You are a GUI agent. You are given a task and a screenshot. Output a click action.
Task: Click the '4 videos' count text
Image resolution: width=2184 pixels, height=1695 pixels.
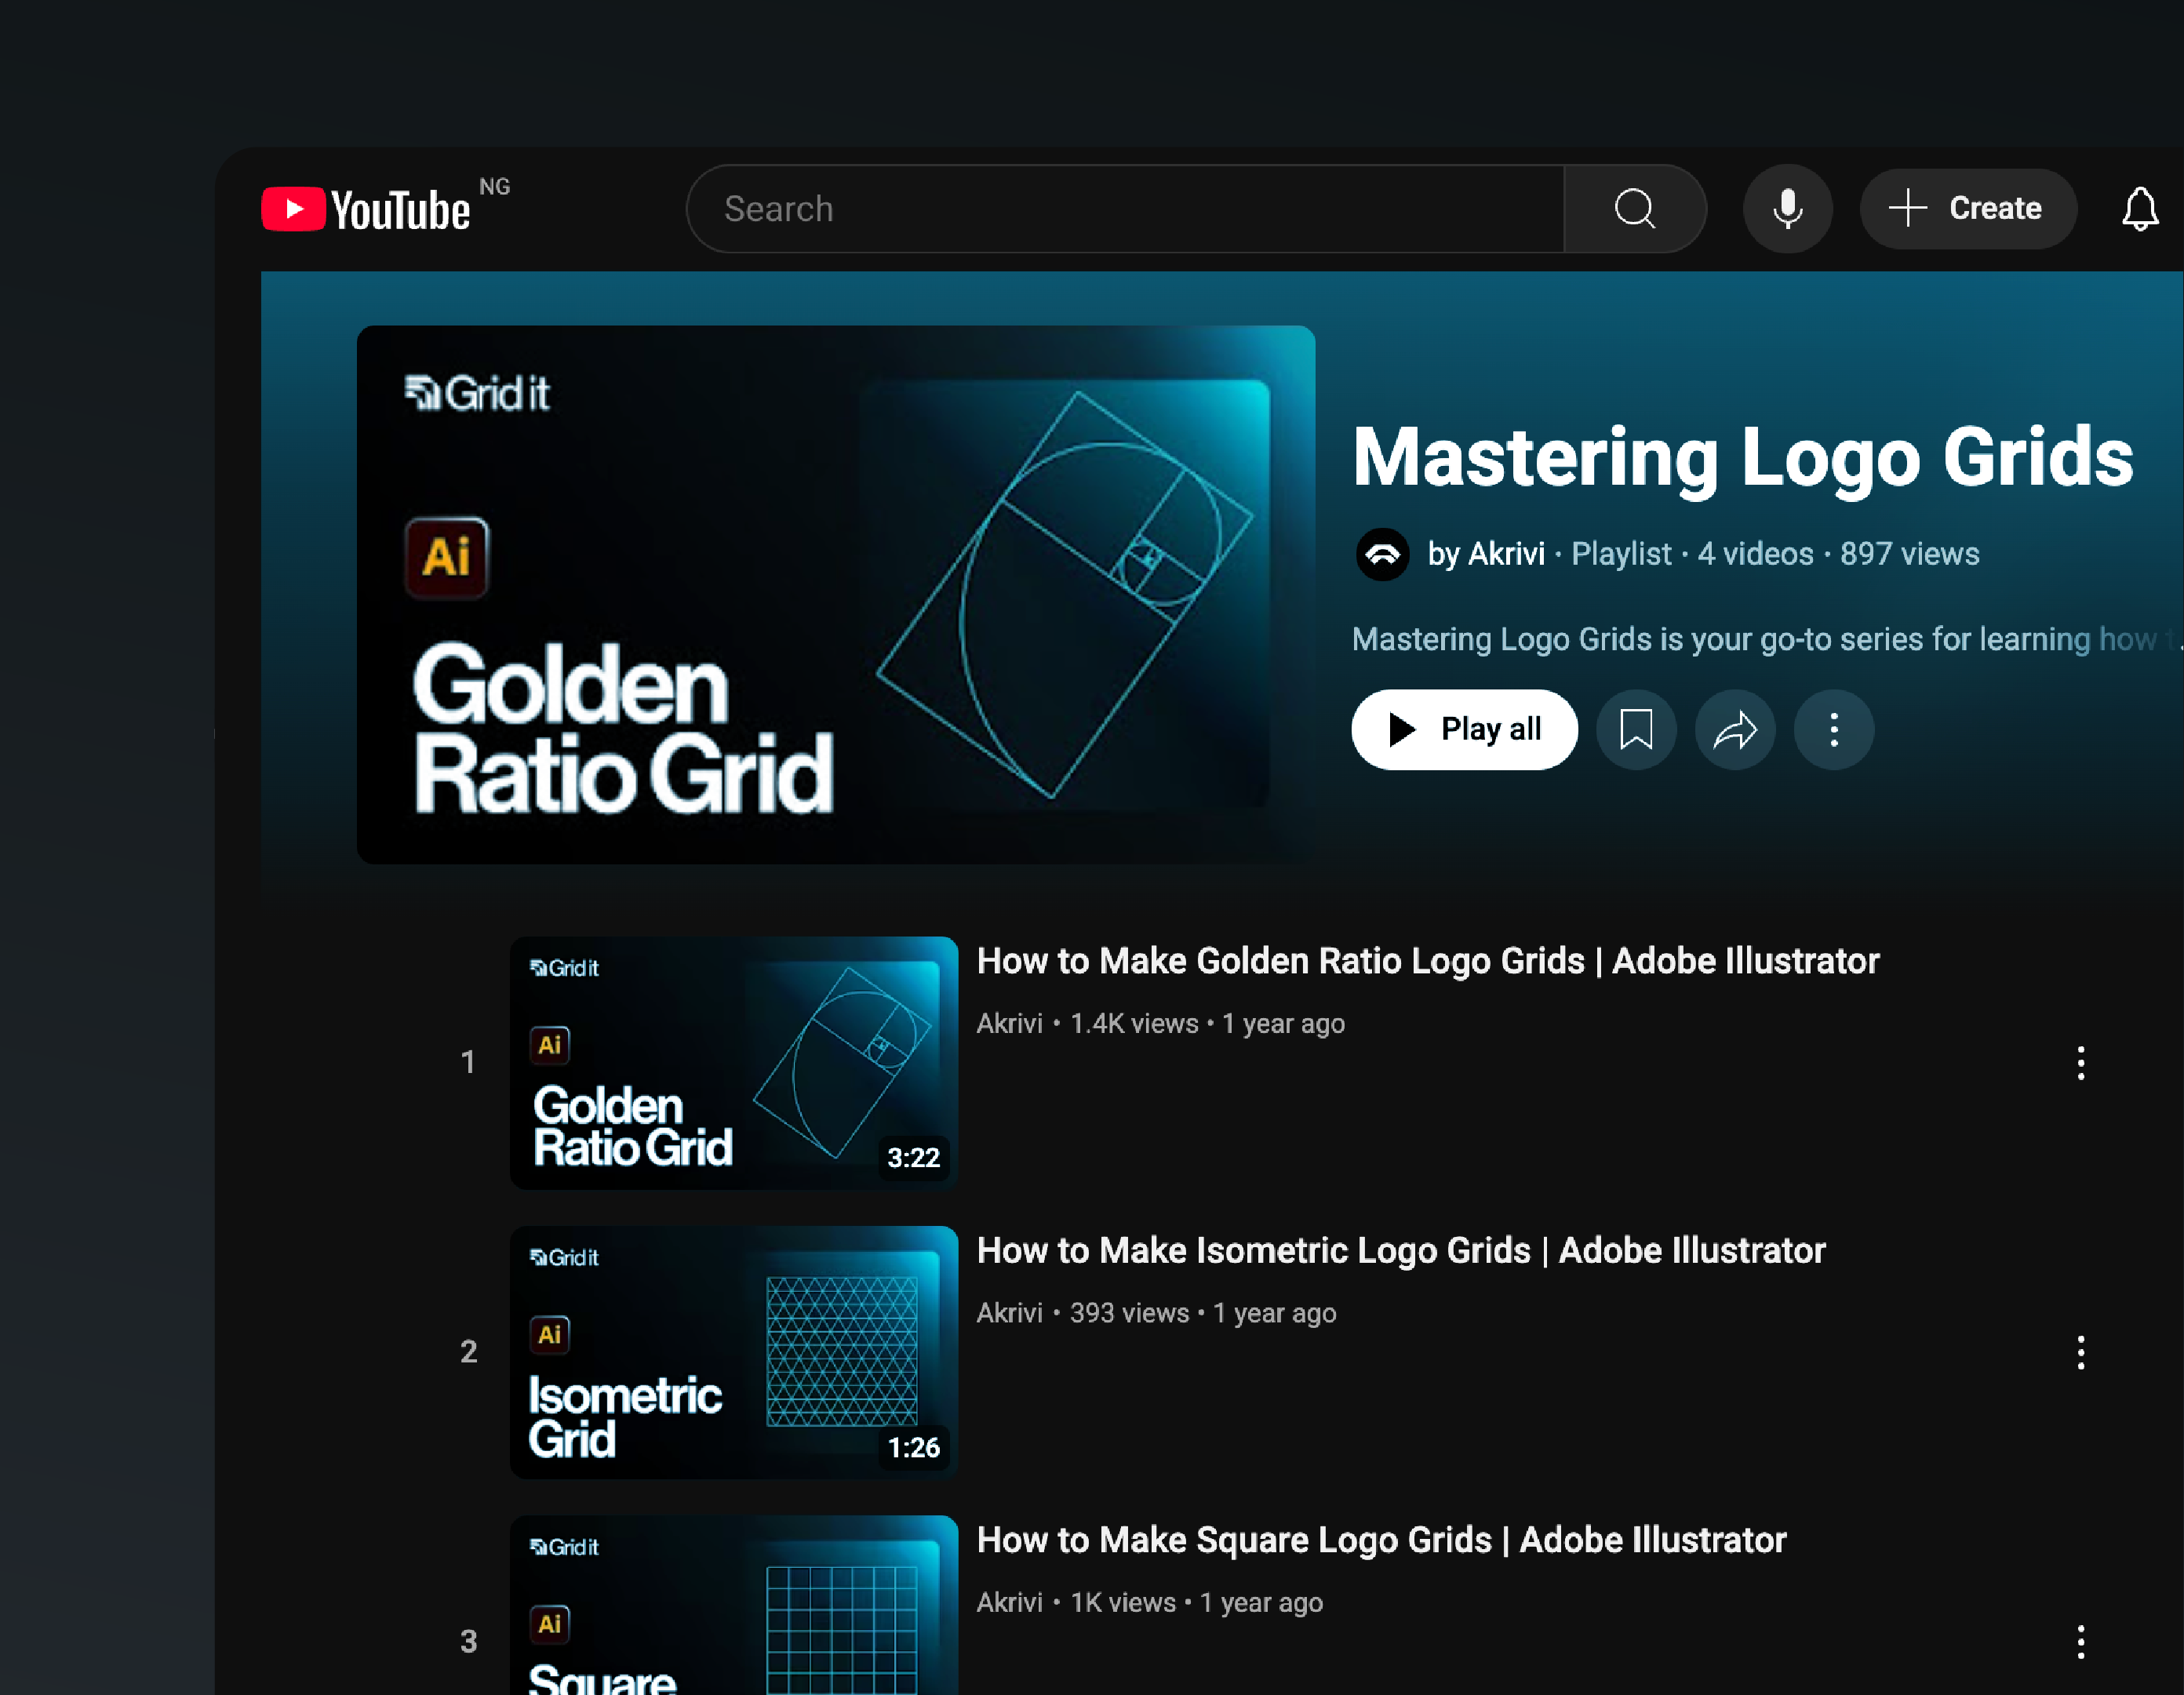click(x=1755, y=554)
